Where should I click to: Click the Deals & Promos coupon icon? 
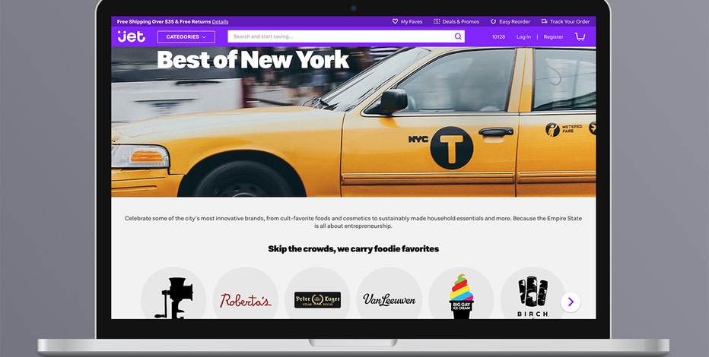[x=437, y=21]
